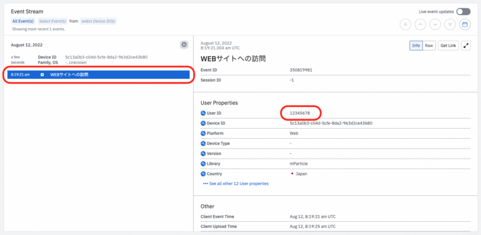
Task: Click the Platform property icon
Action: [x=203, y=133]
